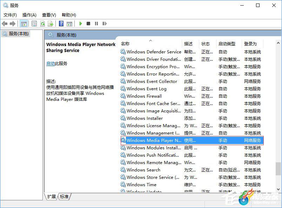Open the 文件(F) menu

click(x=10, y=15)
